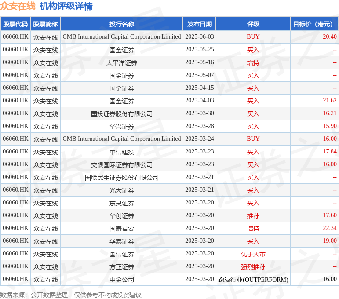Click date 2025-05-25 cell
The height and width of the screenshot is (299, 339).
click(200, 50)
